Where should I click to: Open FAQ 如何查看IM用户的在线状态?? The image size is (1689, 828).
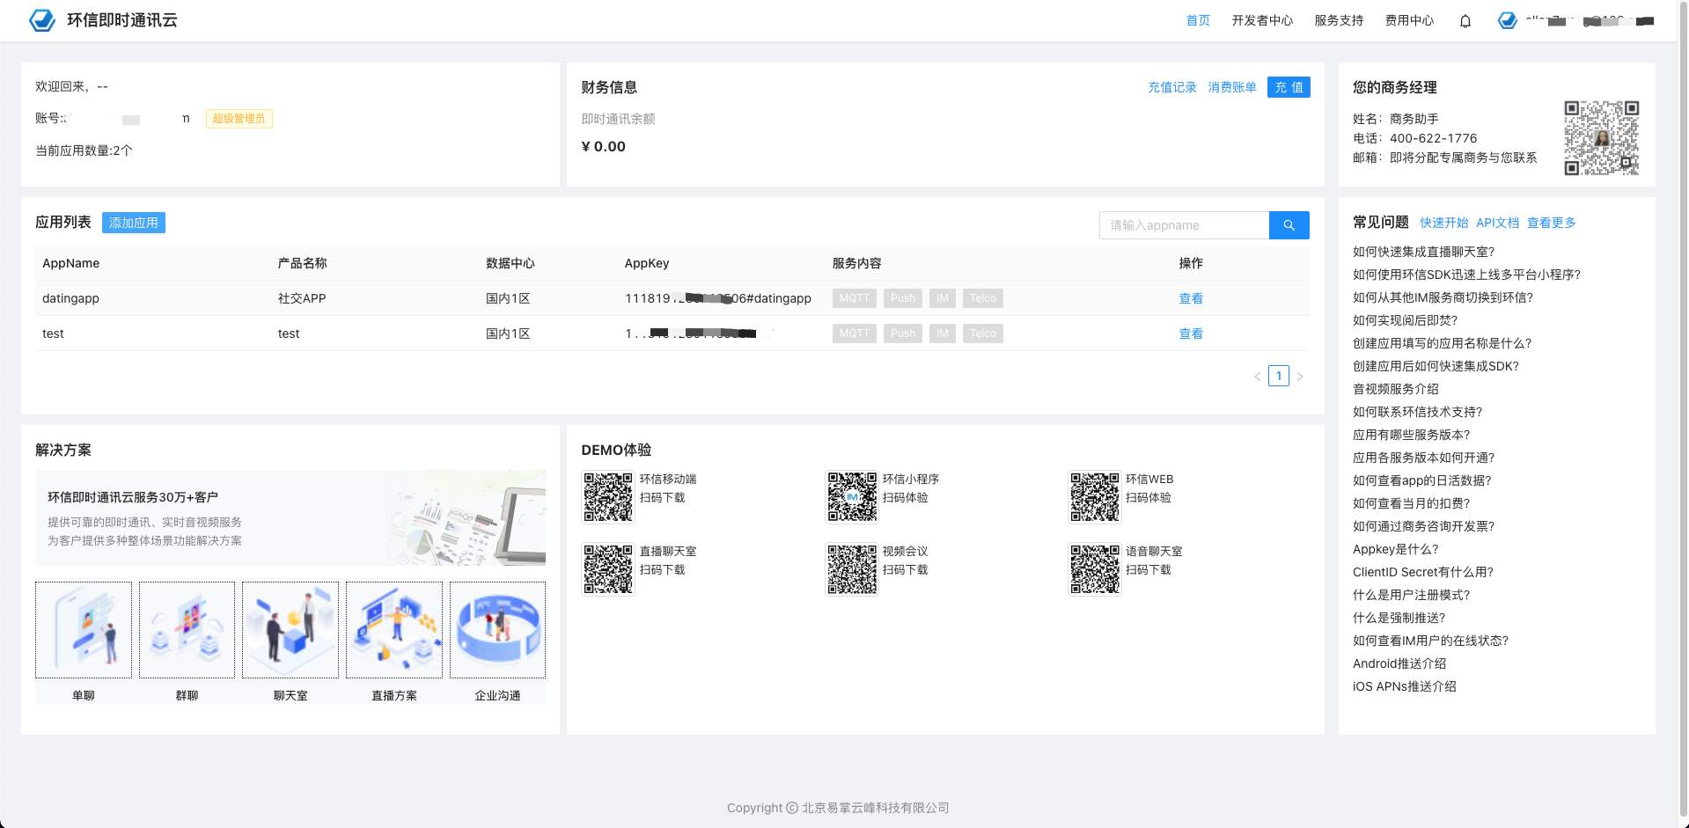coord(1430,641)
